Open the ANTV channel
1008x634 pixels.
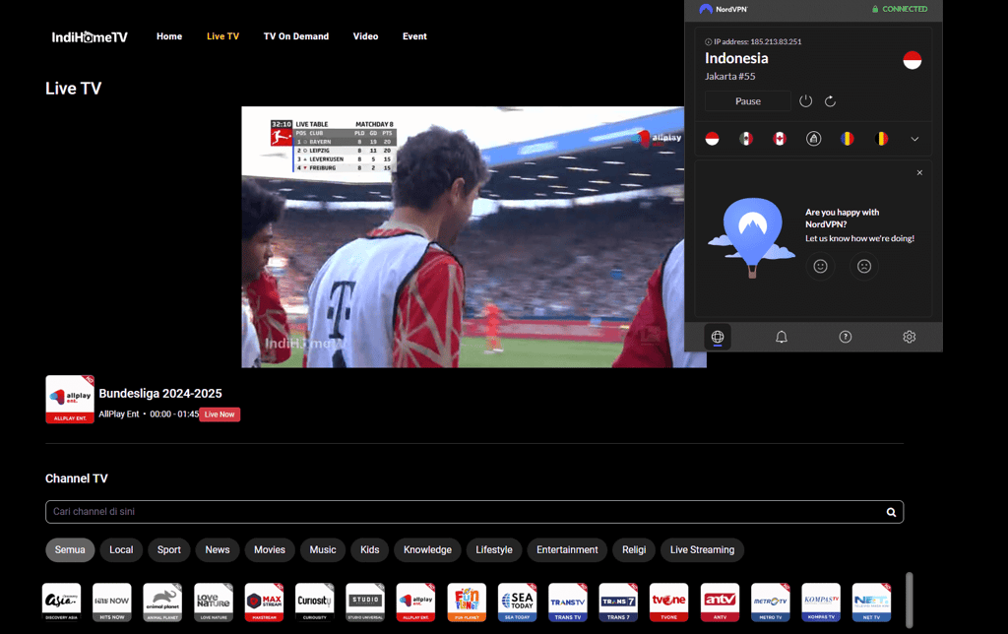click(720, 602)
